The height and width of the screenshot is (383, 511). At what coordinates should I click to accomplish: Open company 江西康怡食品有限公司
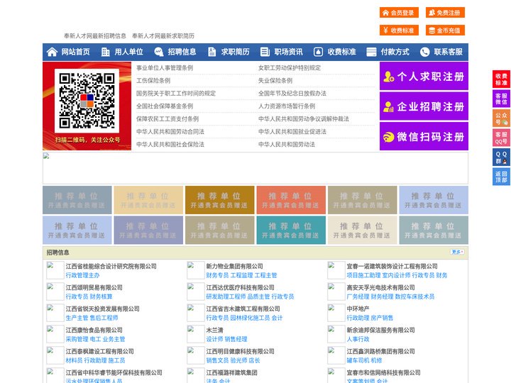point(94,330)
